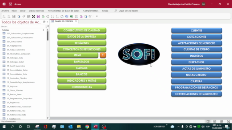Select the ST_Precios_Items table

click(14, 95)
